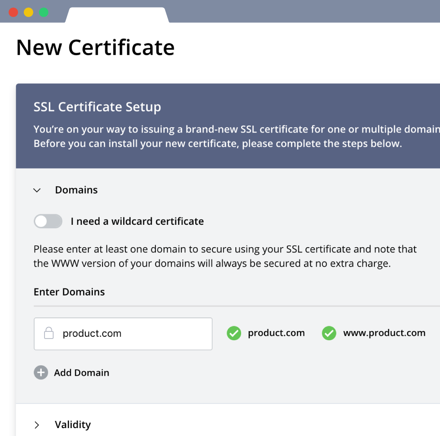Click the green checkmark next to product.com
Viewport: 440px width, 436px height.
click(234, 333)
